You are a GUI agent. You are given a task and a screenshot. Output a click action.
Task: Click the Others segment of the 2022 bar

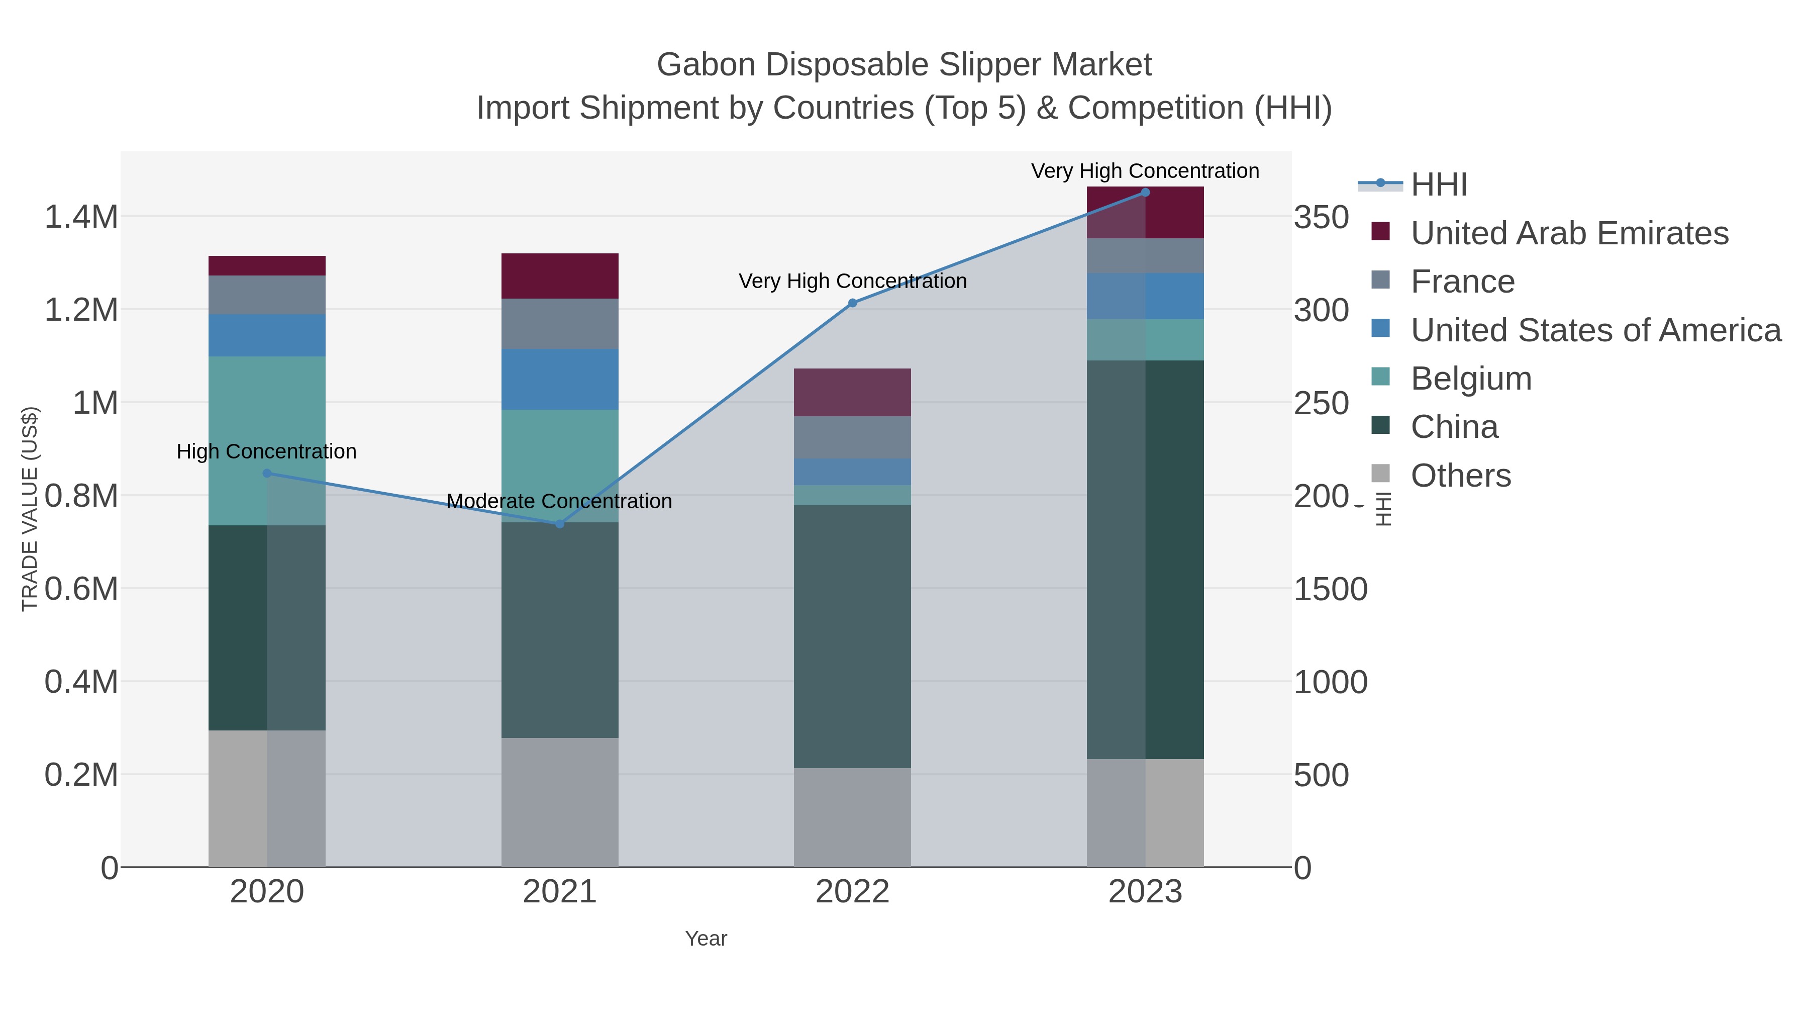pyautogui.click(x=853, y=818)
